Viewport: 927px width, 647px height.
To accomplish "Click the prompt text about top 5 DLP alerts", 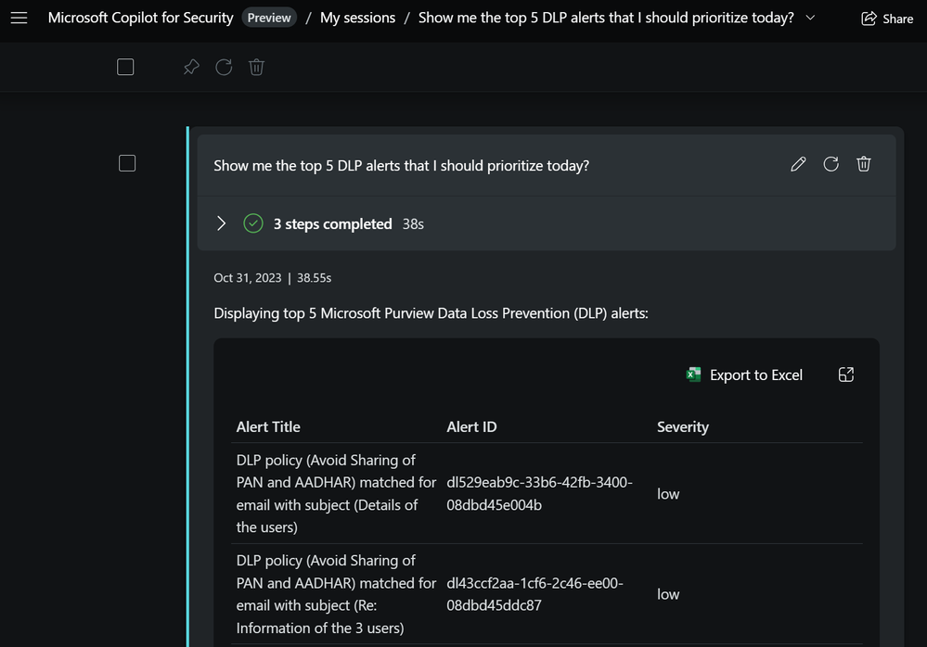I will coord(402,166).
